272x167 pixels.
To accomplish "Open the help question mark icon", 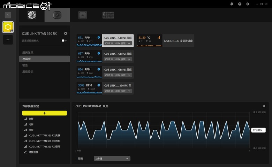I will point(240,4).
